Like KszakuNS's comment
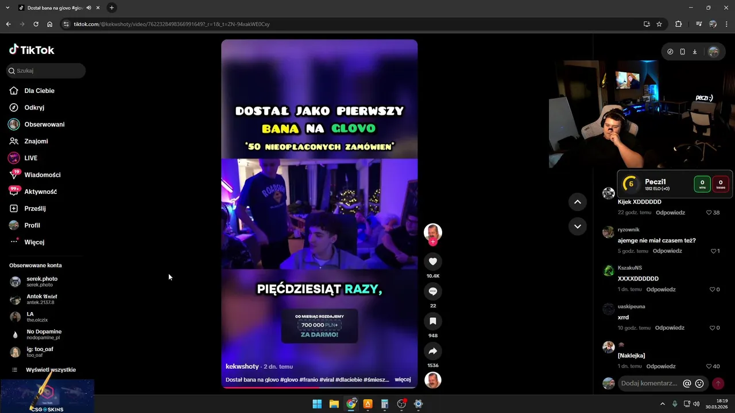The width and height of the screenshot is (735, 413). pos(713,289)
